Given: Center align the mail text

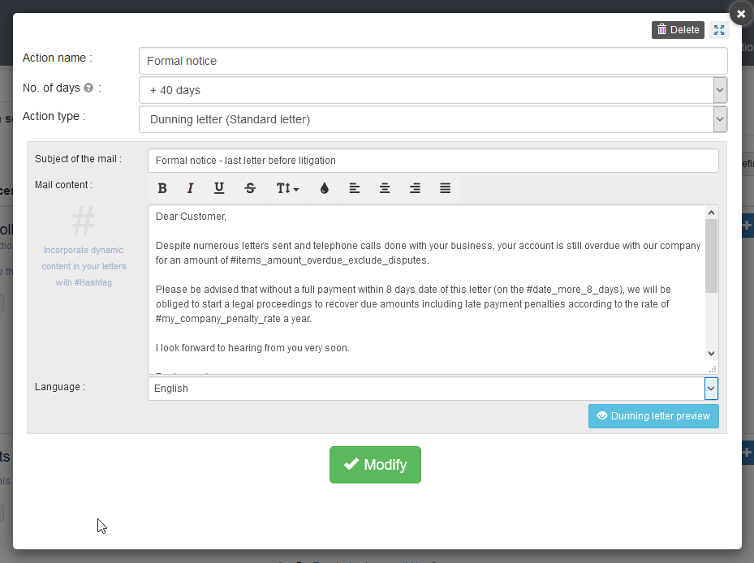Looking at the screenshot, I should 385,188.
